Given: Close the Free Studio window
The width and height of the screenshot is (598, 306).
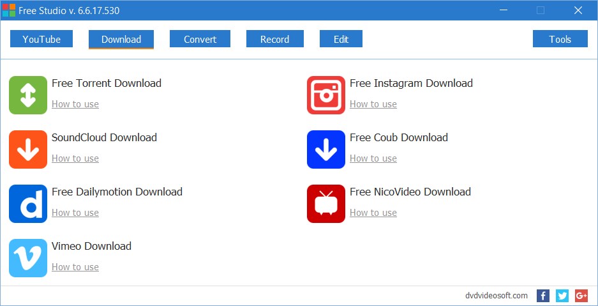Looking at the screenshot, I should [578, 10].
